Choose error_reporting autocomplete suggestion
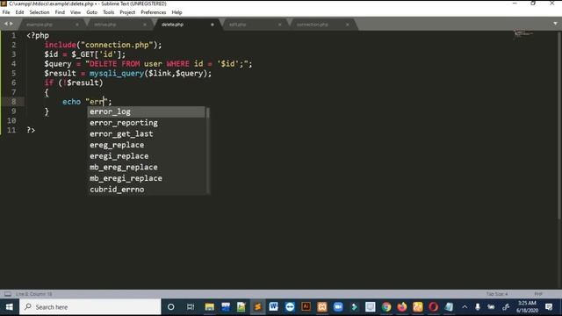562x316 pixels. [147, 123]
